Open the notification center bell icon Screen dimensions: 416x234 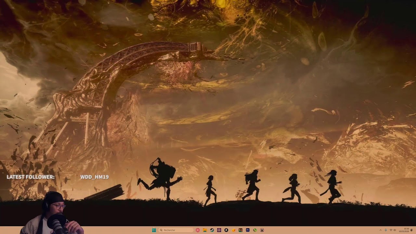point(411,230)
